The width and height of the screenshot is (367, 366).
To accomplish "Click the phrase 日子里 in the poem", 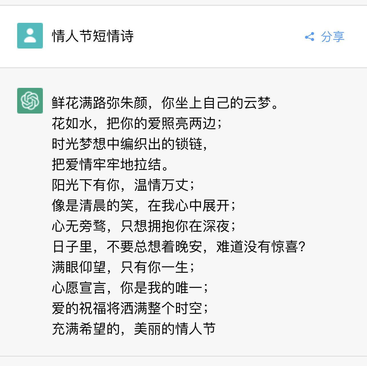I will 72,247.
